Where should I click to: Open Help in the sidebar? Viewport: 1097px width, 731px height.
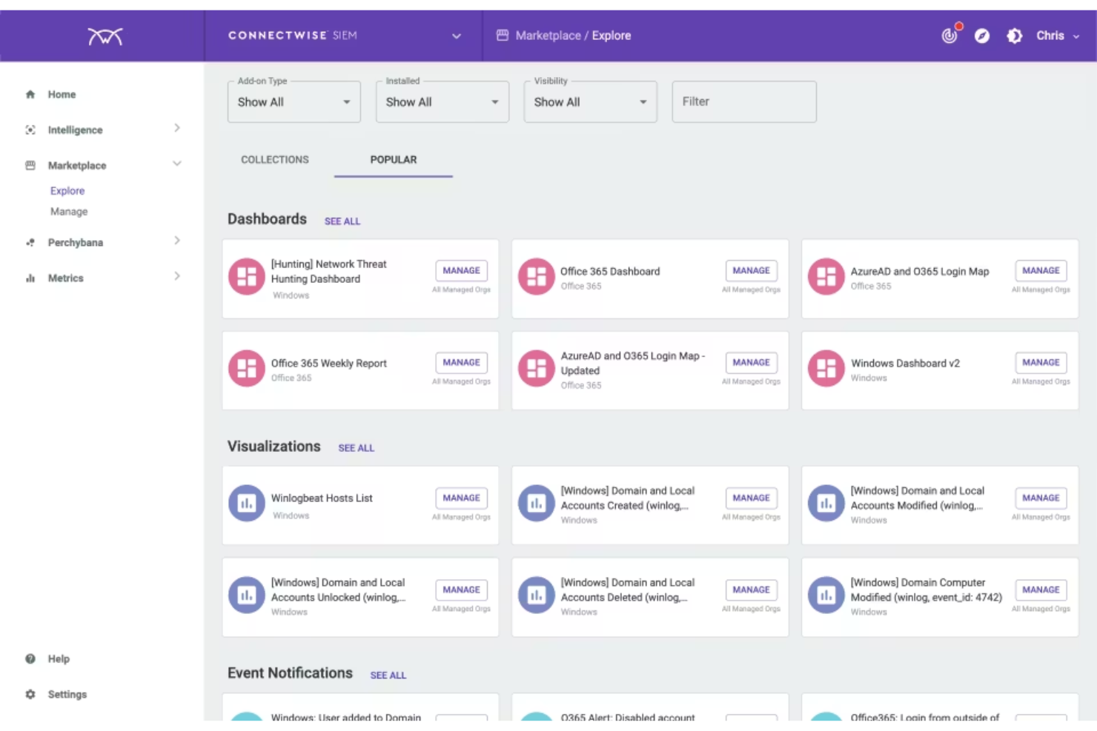pyautogui.click(x=59, y=658)
